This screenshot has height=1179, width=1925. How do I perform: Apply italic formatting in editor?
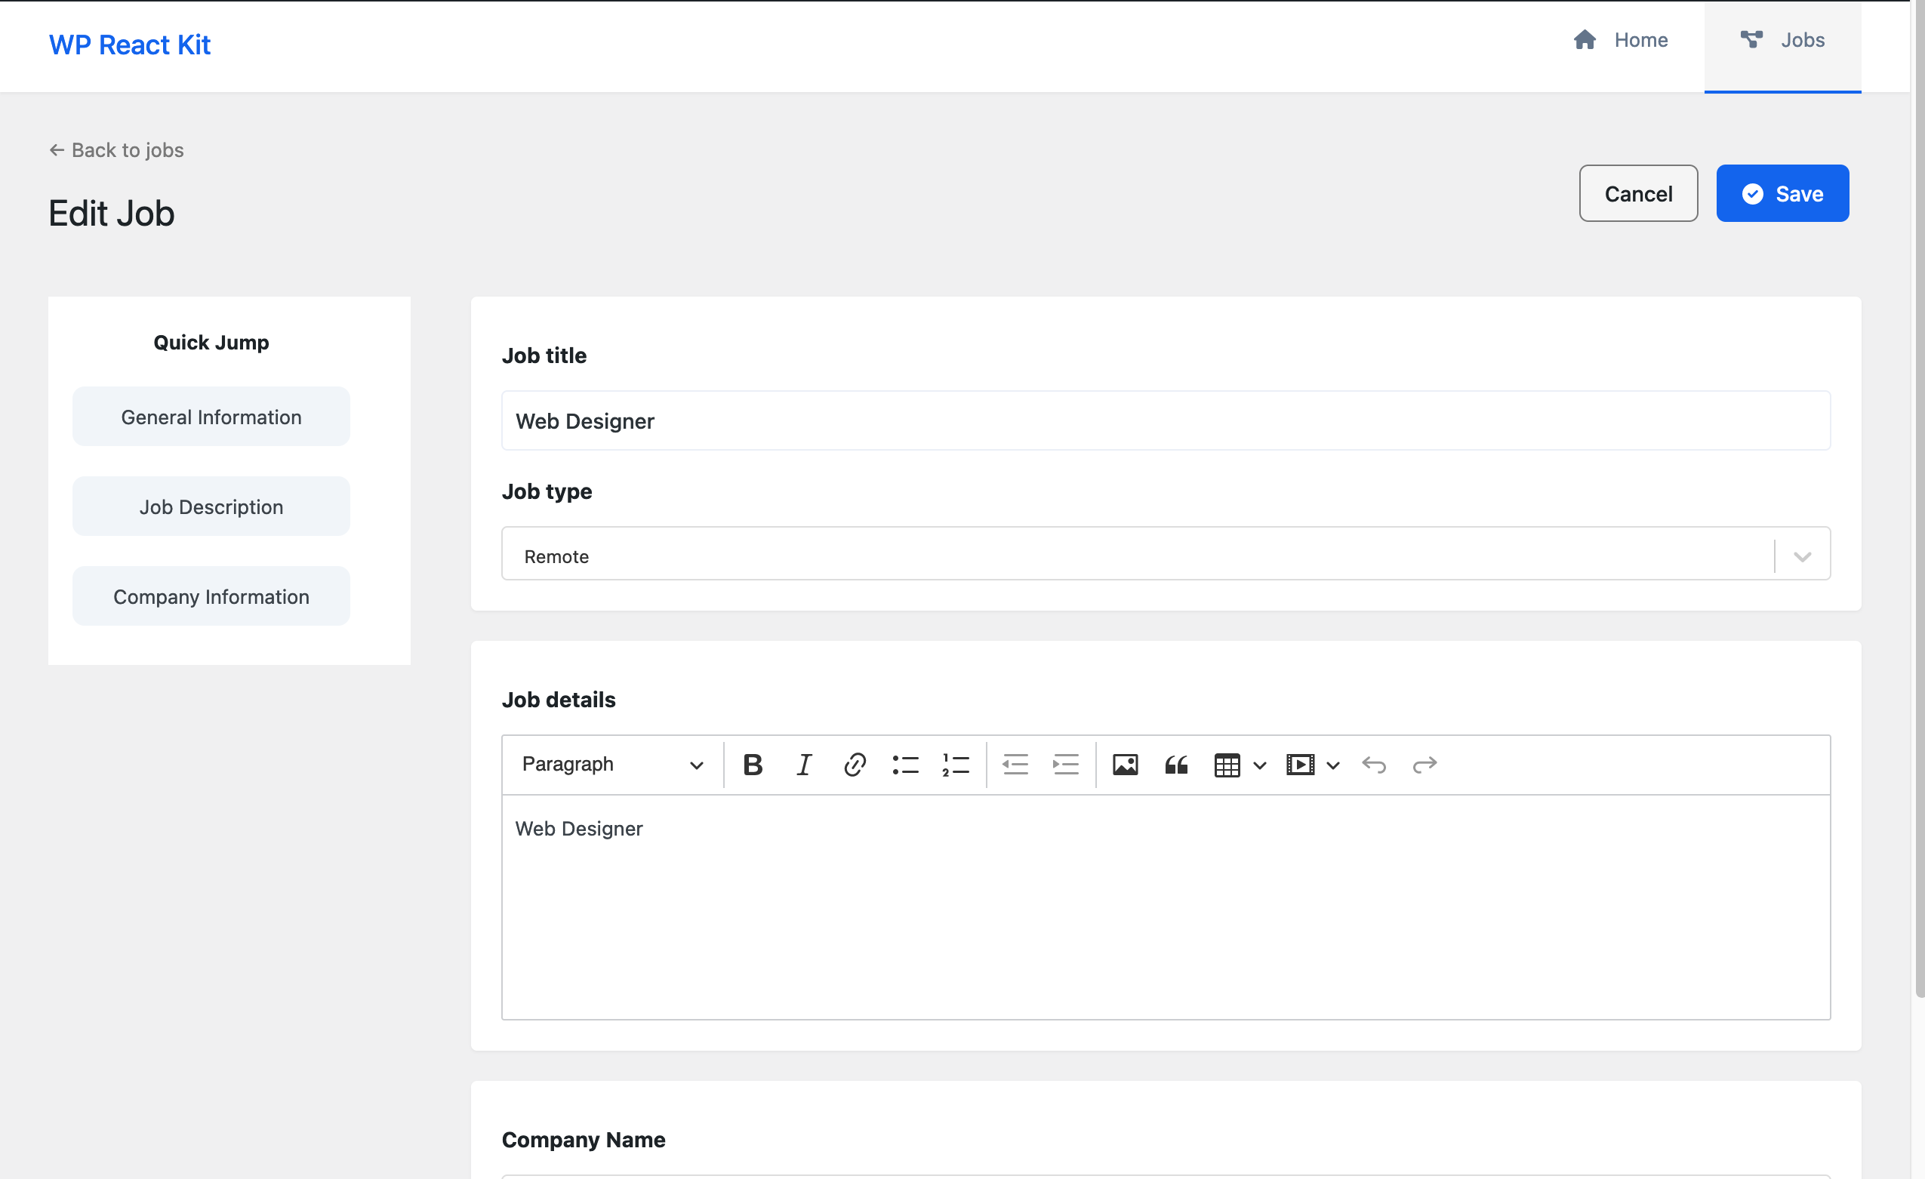pyautogui.click(x=803, y=764)
